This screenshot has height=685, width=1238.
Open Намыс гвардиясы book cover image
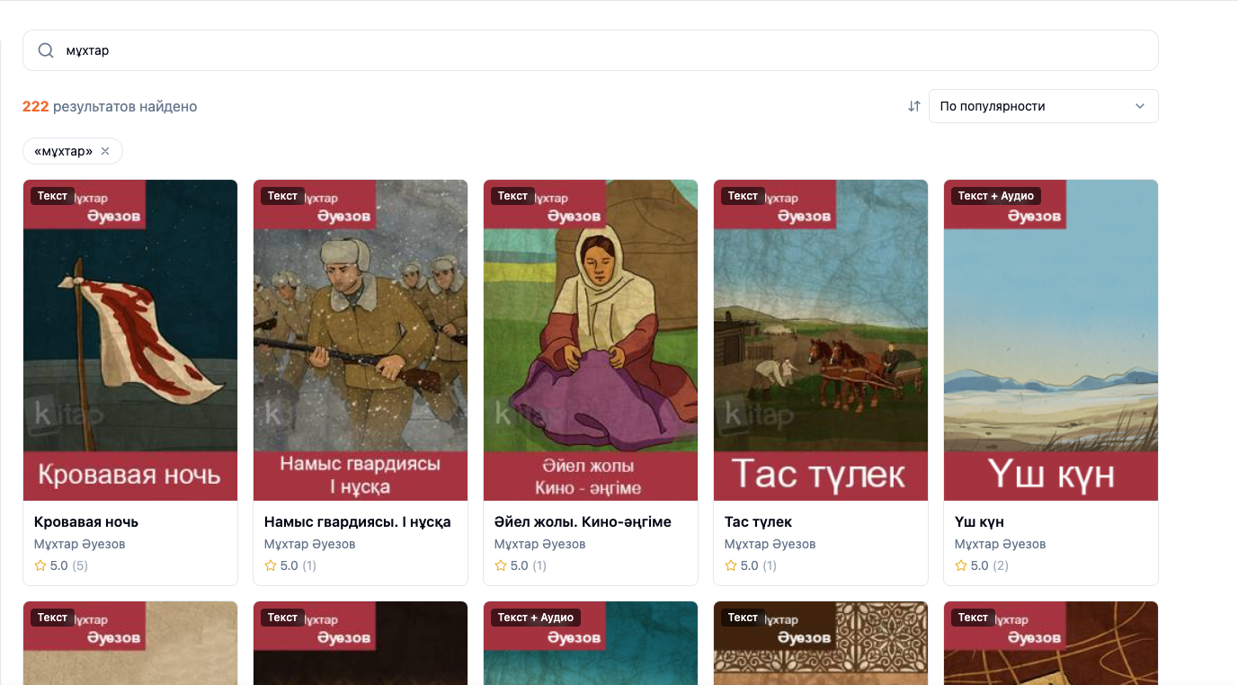coord(361,340)
